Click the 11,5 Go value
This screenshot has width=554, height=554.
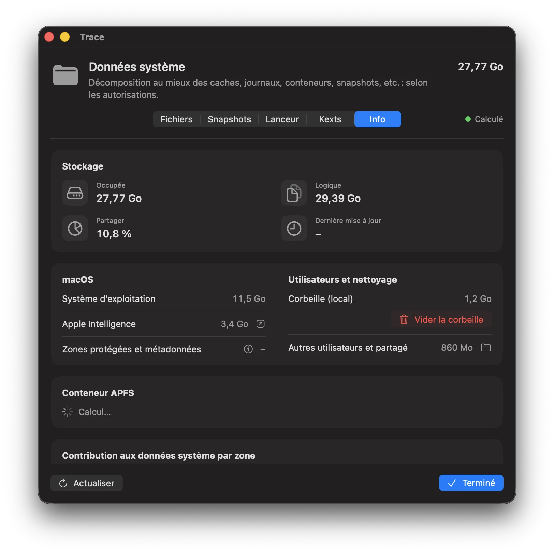tap(249, 299)
